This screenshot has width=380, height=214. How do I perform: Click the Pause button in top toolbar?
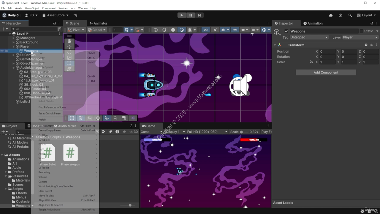tap(191, 15)
